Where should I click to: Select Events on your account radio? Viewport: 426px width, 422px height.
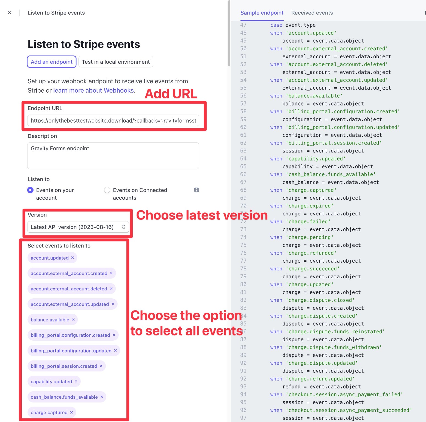coord(31,190)
